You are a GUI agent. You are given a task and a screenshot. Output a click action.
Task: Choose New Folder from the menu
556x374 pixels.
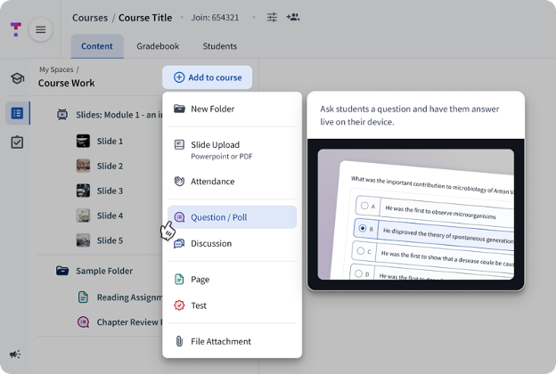232,109
